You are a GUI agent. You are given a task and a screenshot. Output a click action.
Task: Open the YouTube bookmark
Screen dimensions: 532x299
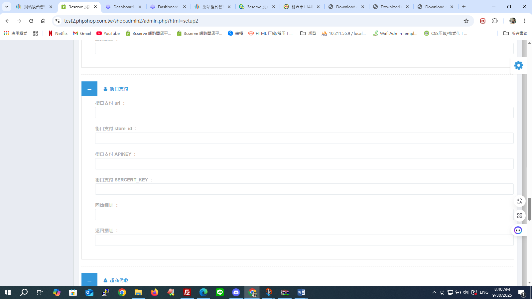(108, 33)
